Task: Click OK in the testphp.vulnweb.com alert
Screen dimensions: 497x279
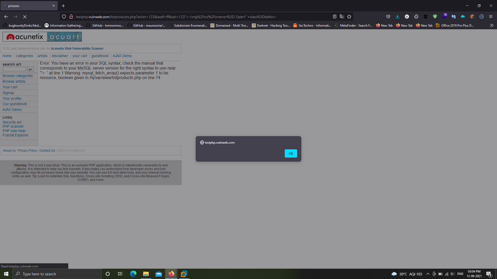Action: [291, 154]
